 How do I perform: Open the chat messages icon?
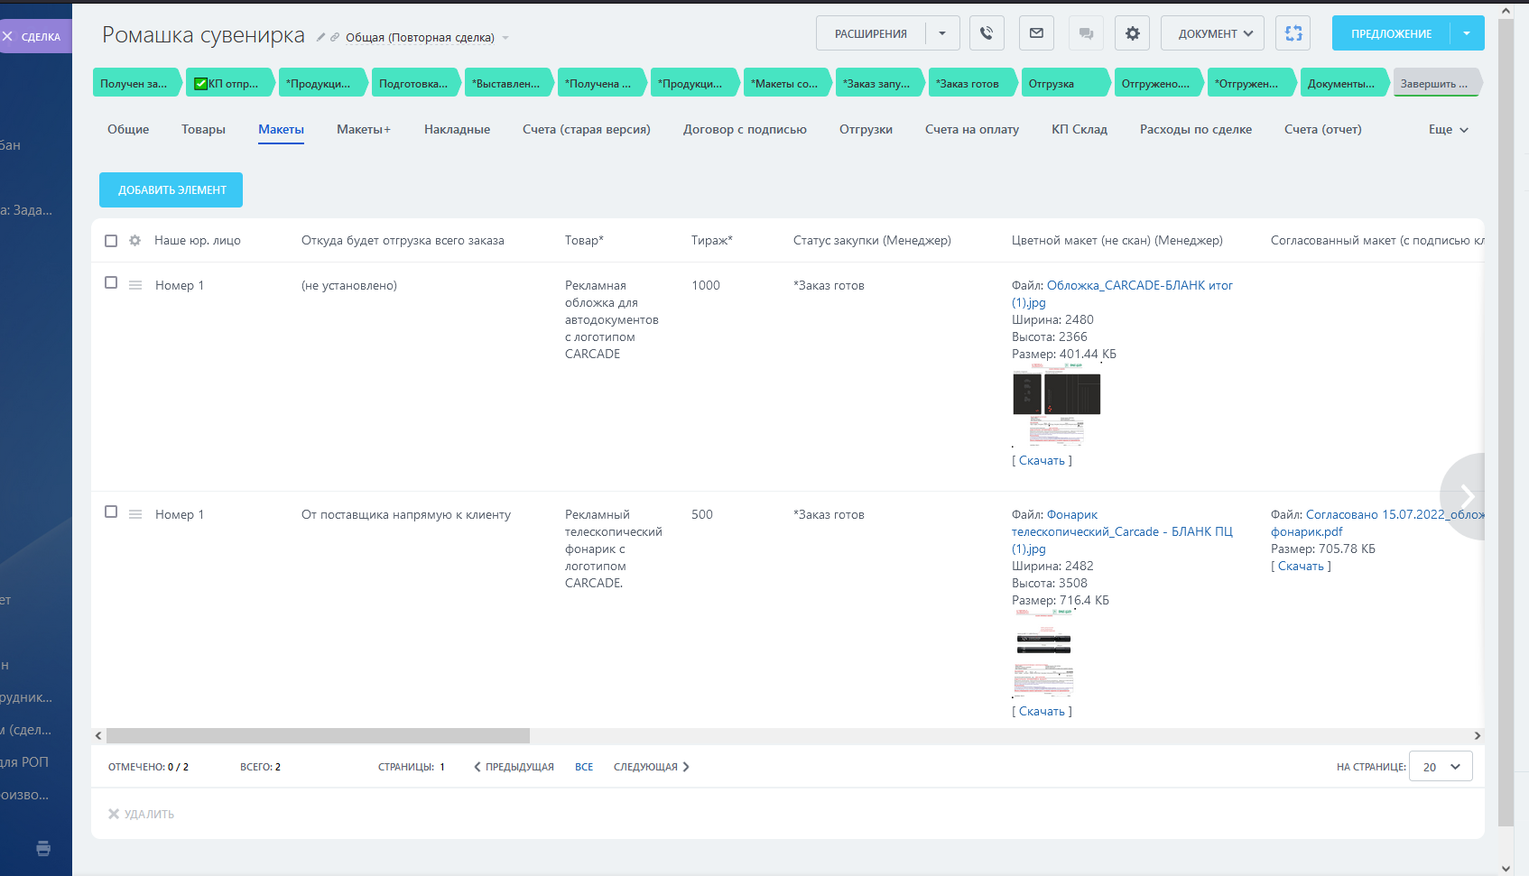(x=1086, y=33)
